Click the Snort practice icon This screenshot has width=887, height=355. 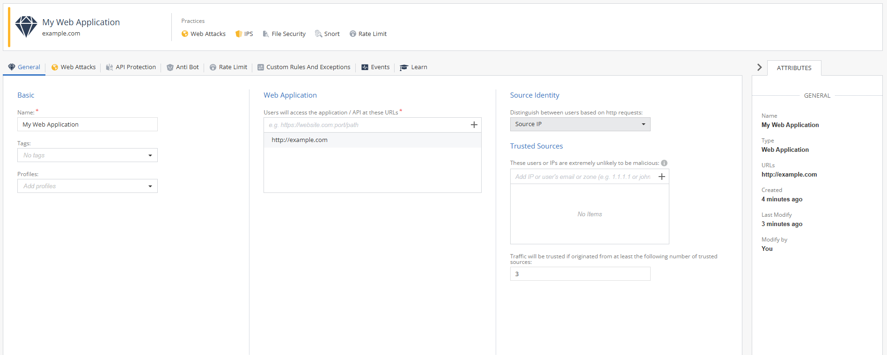[x=318, y=34]
